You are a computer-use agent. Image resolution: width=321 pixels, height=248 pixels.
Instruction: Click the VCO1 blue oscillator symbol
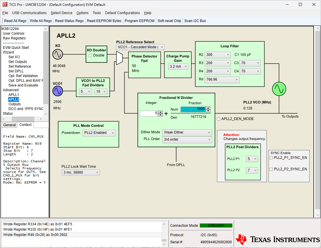58,91
